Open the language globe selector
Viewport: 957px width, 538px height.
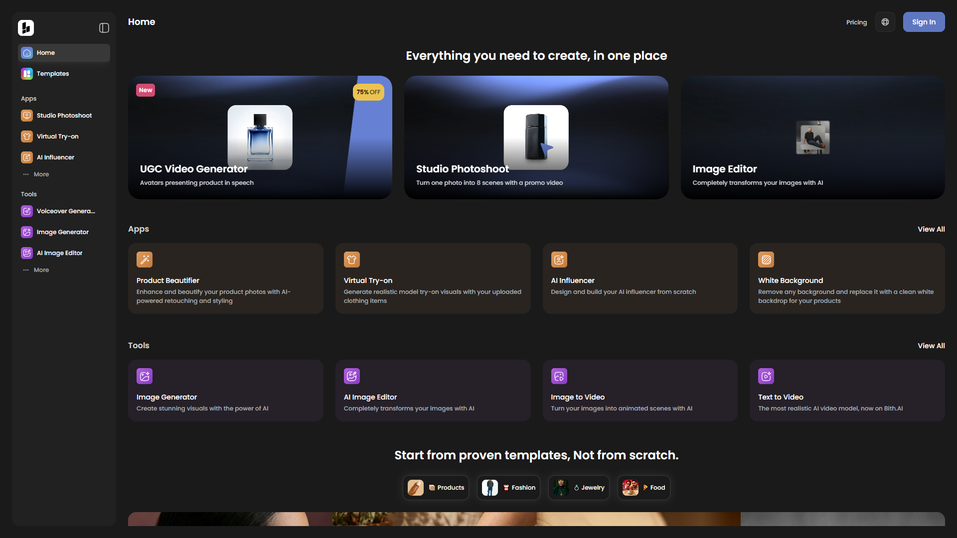point(885,22)
